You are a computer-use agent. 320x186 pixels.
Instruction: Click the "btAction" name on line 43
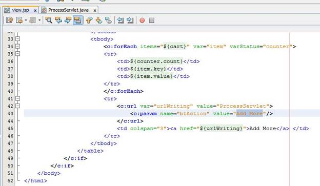tap(193, 113)
